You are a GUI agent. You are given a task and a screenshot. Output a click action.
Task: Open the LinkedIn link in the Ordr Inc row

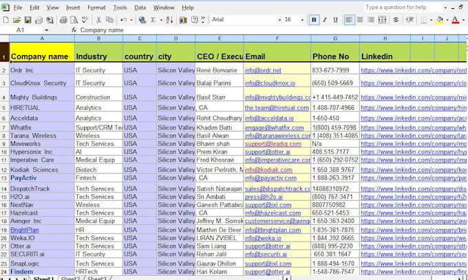point(414,70)
